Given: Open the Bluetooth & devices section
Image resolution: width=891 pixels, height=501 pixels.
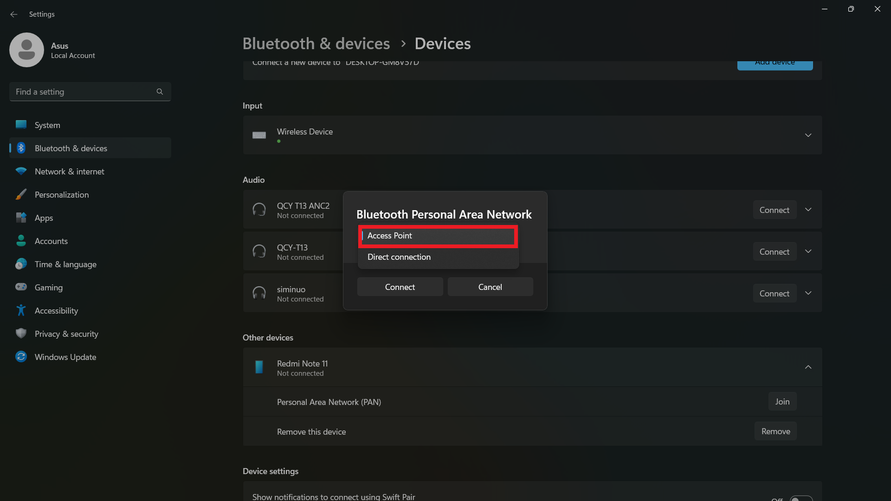Looking at the screenshot, I should (90, 148).
